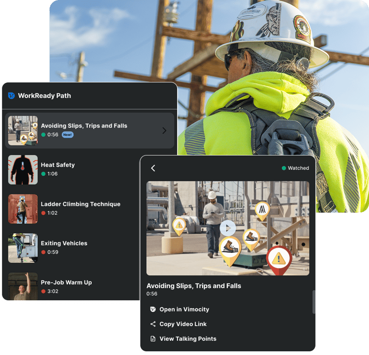Click Copy Video Link

coord(183,324)
